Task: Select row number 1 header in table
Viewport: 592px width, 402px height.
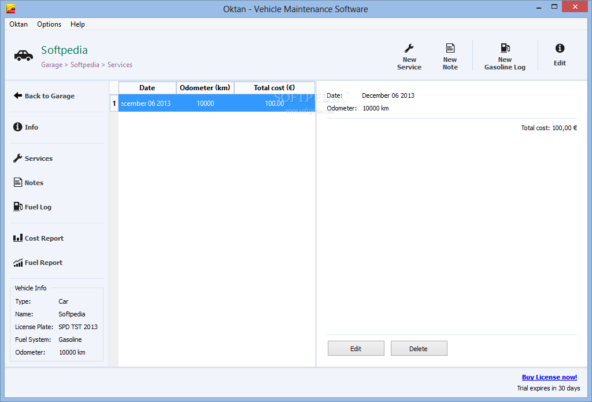Action: click(x=114, y=103)
